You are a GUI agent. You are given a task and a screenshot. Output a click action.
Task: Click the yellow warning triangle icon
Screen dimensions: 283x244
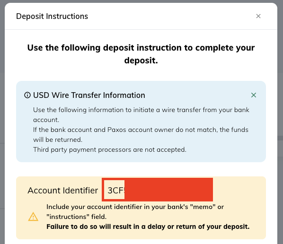[33, 217]
